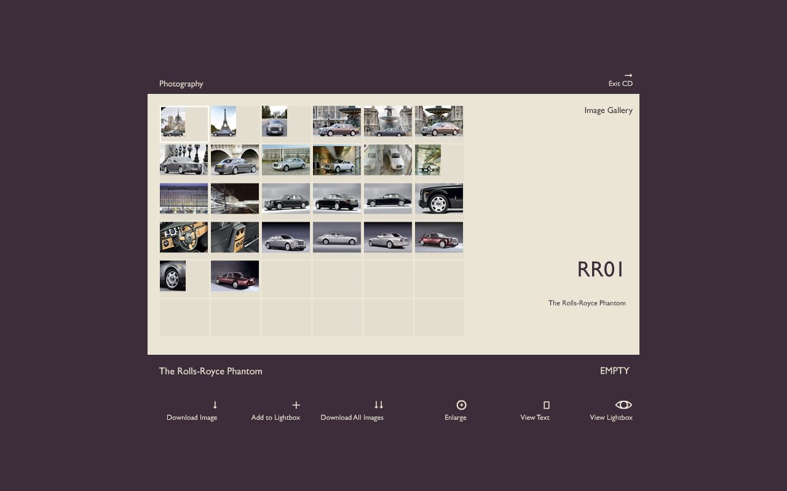Image resolution: width=787 pixels, height=491 pixels.
Task: Click the Download All Images double-arrow icon
Action: 379,405
